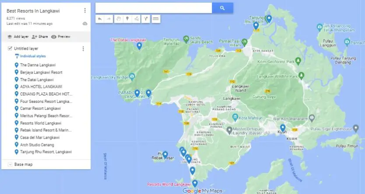Open map Preview

click(x=61, y=37)
